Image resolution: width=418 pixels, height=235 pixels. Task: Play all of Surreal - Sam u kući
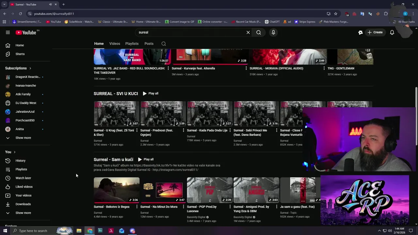click(146, 159)
